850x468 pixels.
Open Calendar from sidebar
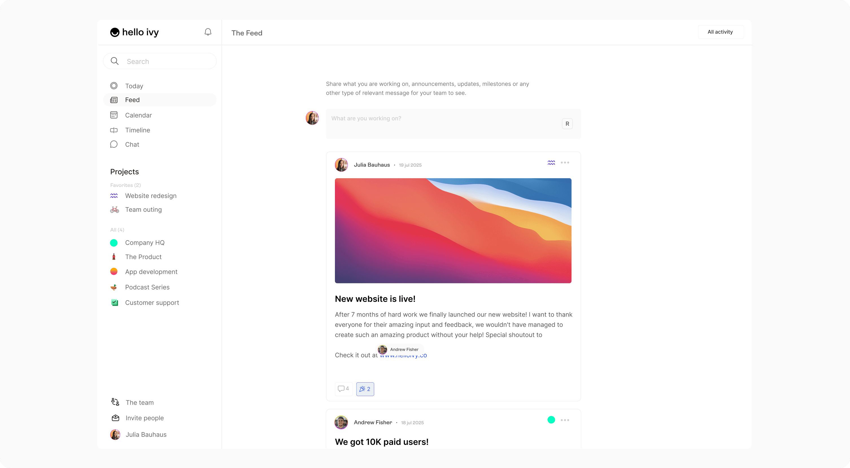click(138, 115)
